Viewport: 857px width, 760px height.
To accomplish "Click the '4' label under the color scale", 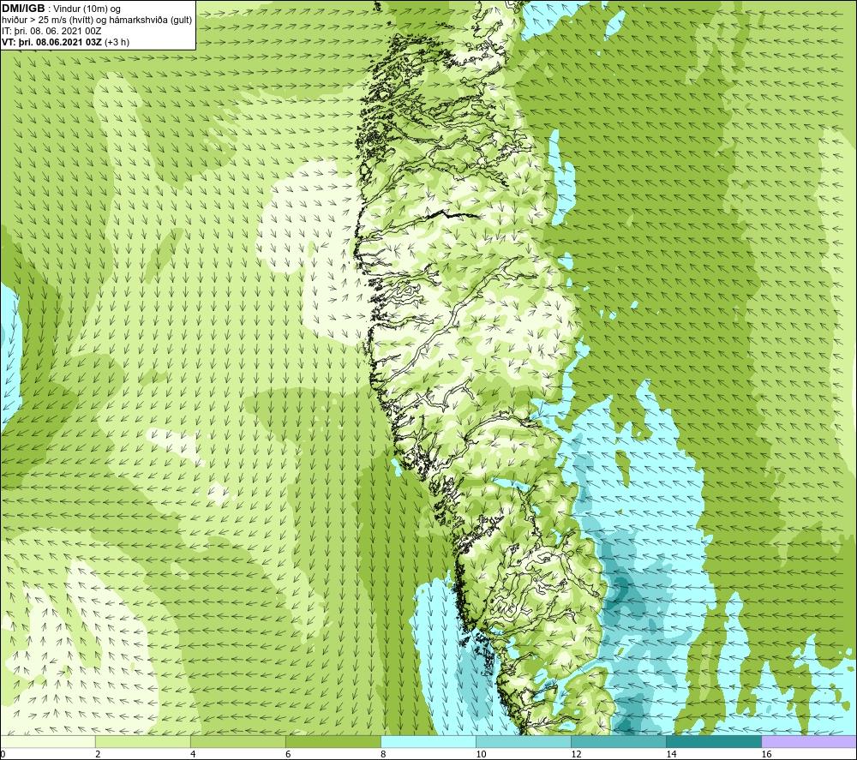I will [193, 755].
